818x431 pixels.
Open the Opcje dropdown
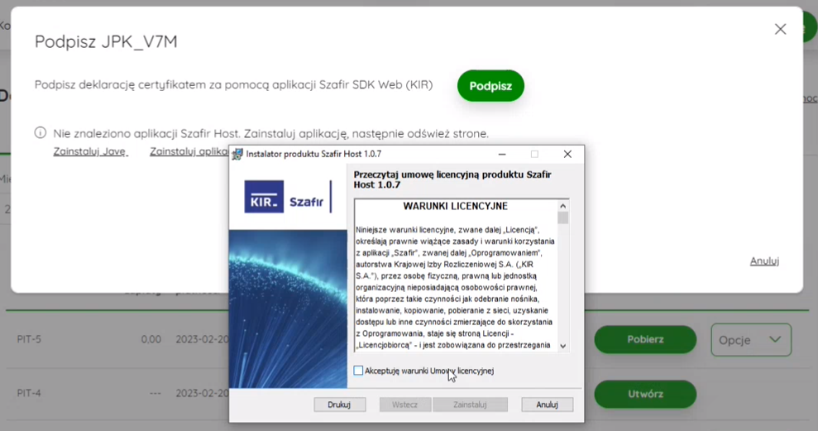click(751, 340)
